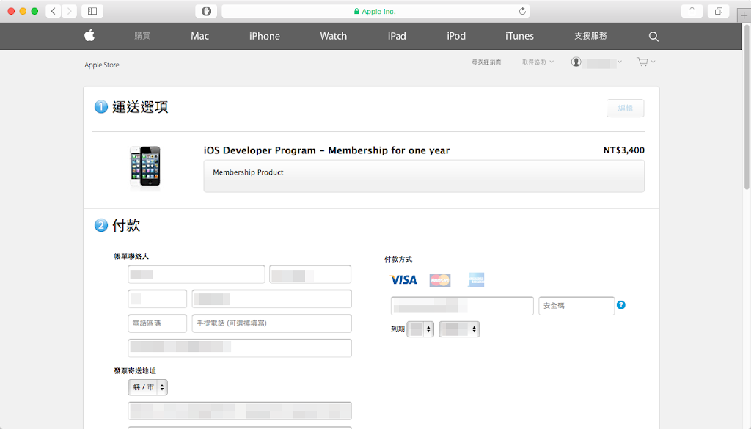Click the reload page icon
The width and height of the screenshot is (751, 429).
click(522, 11)
